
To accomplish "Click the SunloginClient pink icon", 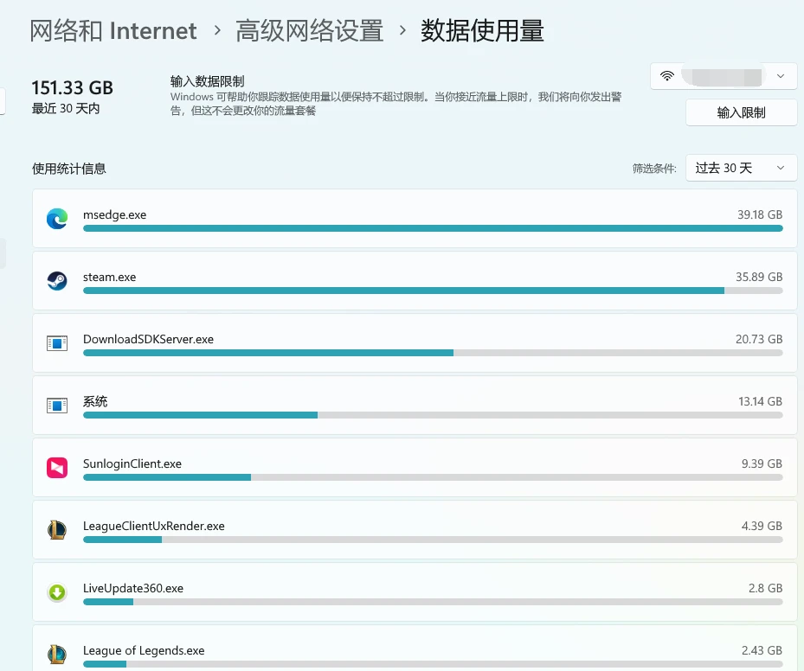I will click(x=57, y=468).
